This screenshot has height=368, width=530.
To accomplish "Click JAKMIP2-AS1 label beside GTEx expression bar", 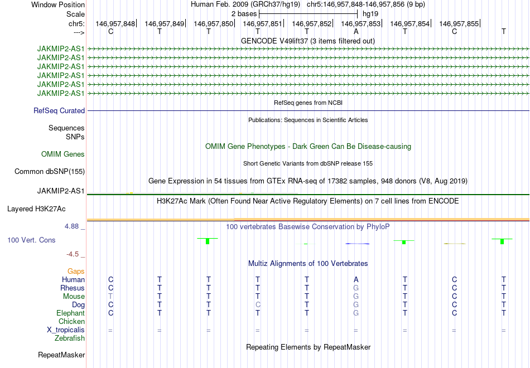I will (x=60, y=191).
